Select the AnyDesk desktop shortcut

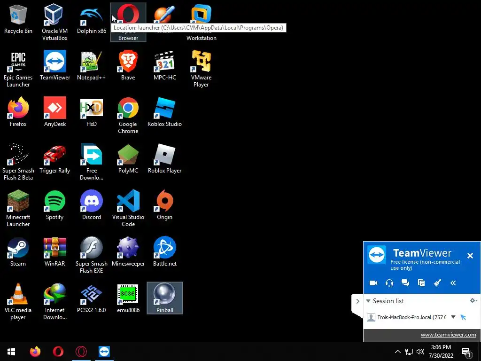click(54, 112)
